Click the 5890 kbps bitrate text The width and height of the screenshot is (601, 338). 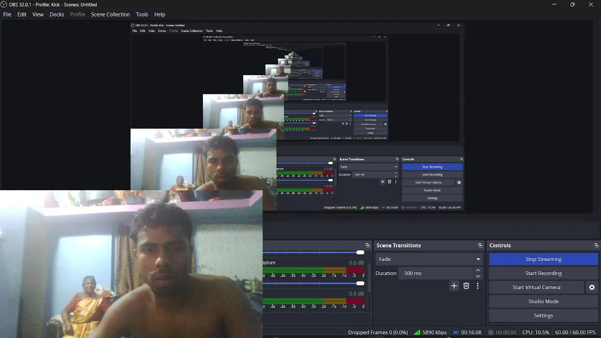(x=435, y=332)
